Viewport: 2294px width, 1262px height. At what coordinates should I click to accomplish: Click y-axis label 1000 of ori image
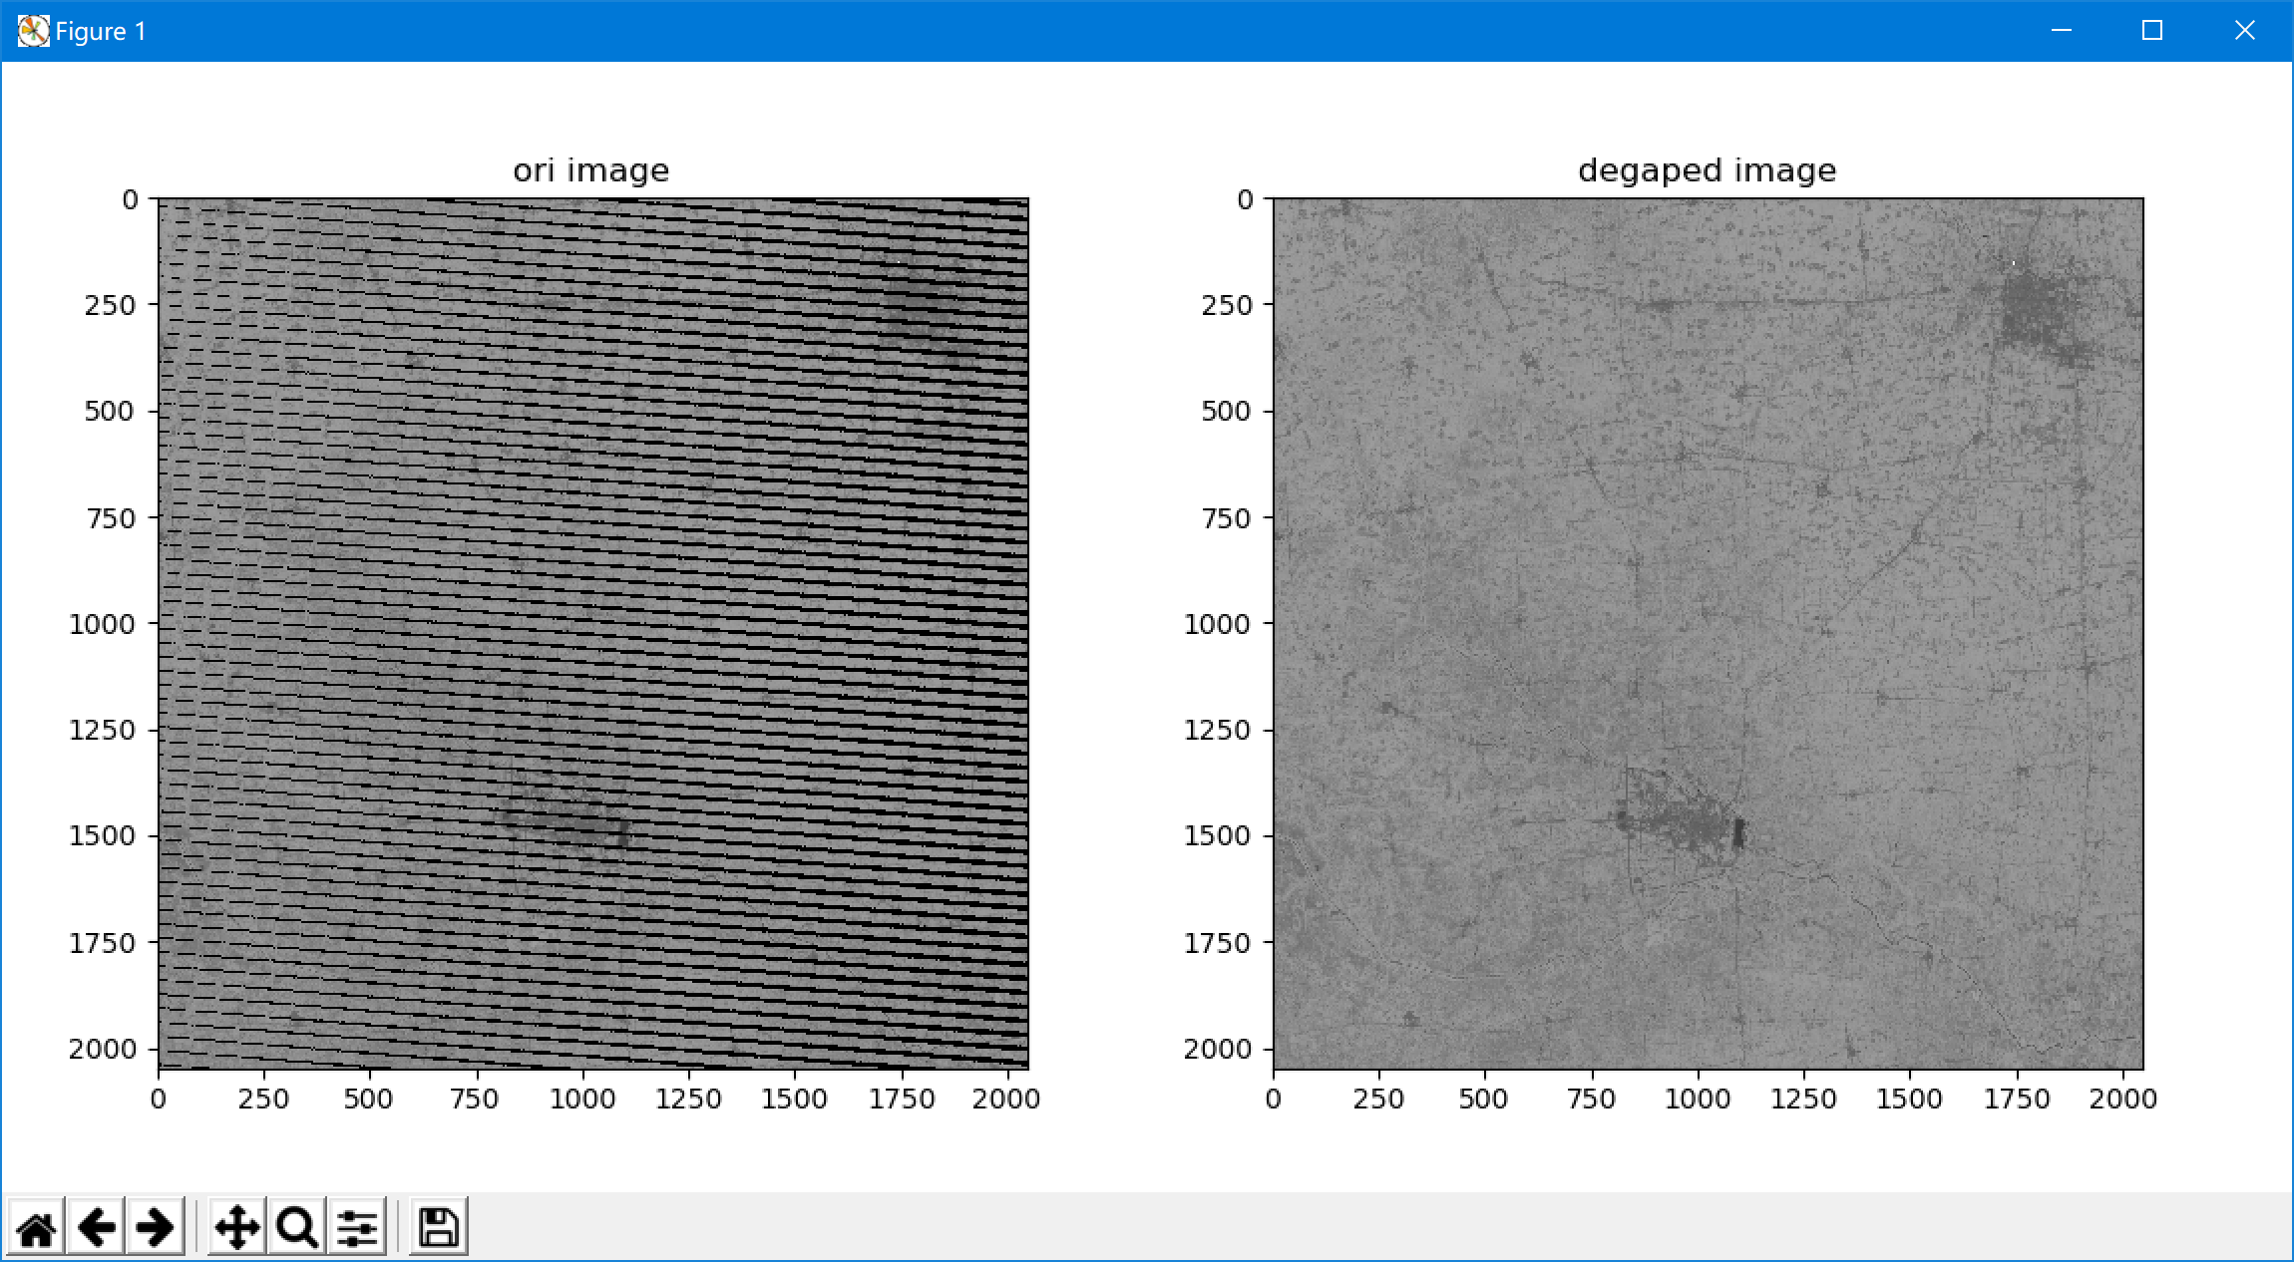click(x=101, y=624)
